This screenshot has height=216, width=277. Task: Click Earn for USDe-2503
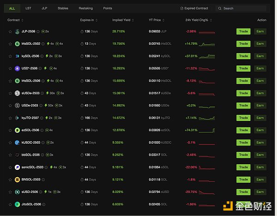pyautogui.click(x=260, y=105)
